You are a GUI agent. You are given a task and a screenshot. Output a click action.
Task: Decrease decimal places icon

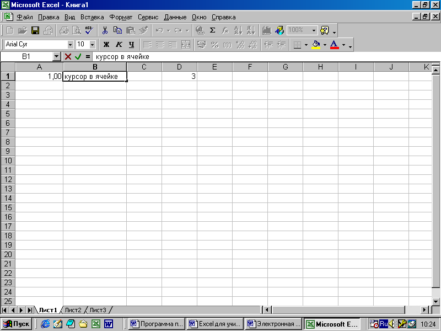coord(253,45)
